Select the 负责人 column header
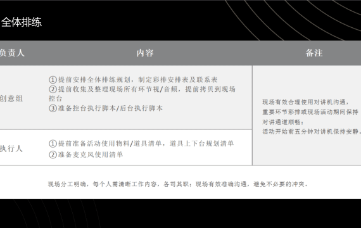 (x=12, y=53)
